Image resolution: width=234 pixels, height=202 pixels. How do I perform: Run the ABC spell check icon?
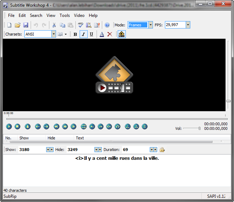tap(81, 25)
